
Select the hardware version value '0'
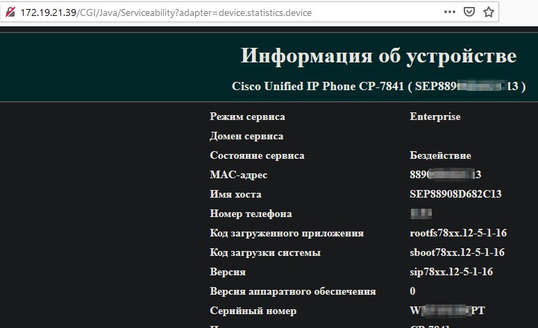click(412, 291)
